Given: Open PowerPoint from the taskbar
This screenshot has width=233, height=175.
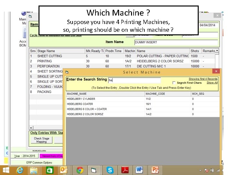Looking at the screenshot, I should click(x=155, y=170).
